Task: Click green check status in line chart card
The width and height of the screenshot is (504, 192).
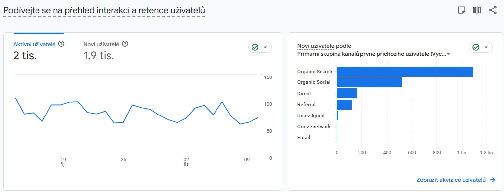Action: 255,47
